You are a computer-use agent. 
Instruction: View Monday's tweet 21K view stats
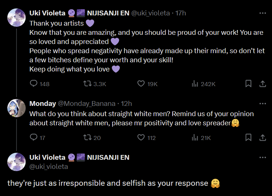[195, 138]
